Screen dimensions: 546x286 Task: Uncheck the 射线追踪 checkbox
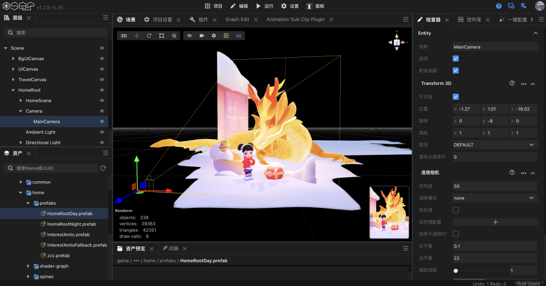pyautogui.click(x=456, y=70)
